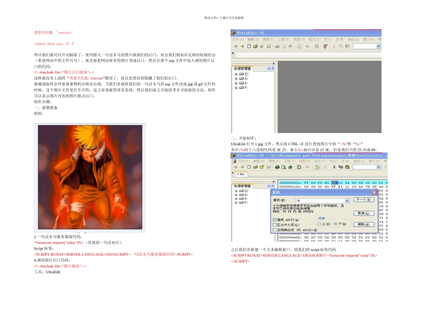Click the highlighted 00 byte in the hex view

334,183
